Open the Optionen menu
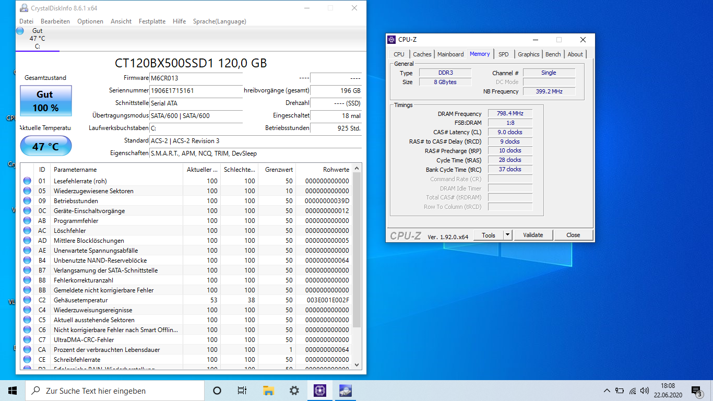 click(90, 21)
